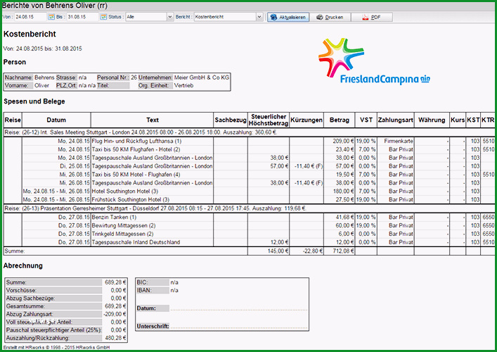Click the Betrag column header
The image size is (497, 352).
(339, 120)
